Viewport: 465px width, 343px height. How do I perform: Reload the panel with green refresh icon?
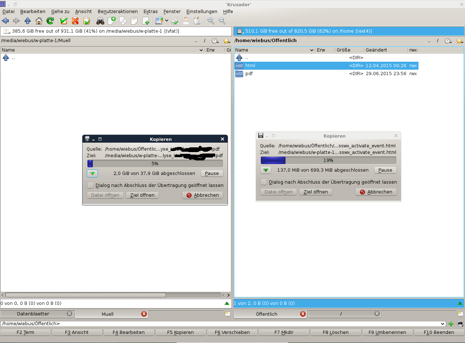pyautogui.click(x=50, y=21)
